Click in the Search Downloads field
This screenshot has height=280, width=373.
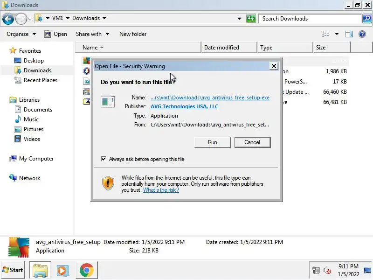tap(310, 19)
